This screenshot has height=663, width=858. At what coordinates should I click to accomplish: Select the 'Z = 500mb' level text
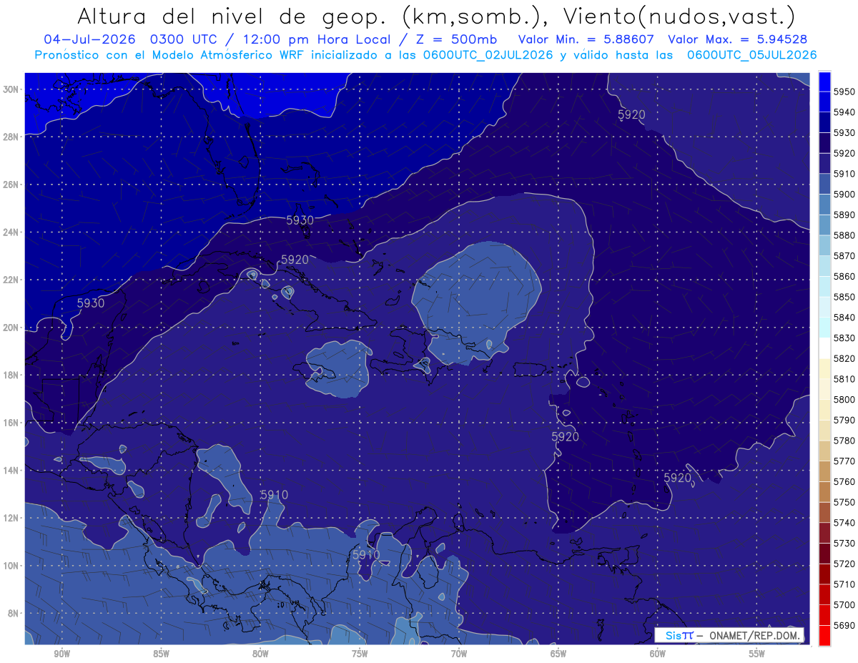coord(454,40)
